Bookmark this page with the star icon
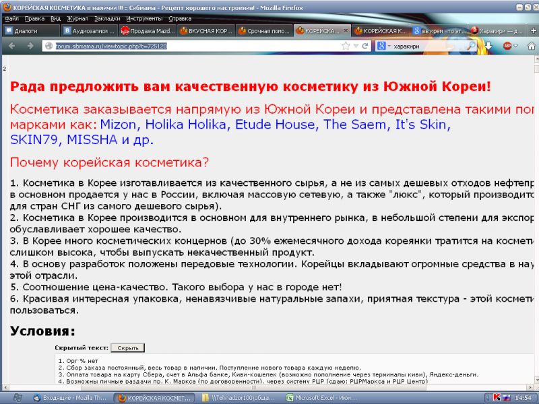Screen dimensions: 539x404 (346, 46)
